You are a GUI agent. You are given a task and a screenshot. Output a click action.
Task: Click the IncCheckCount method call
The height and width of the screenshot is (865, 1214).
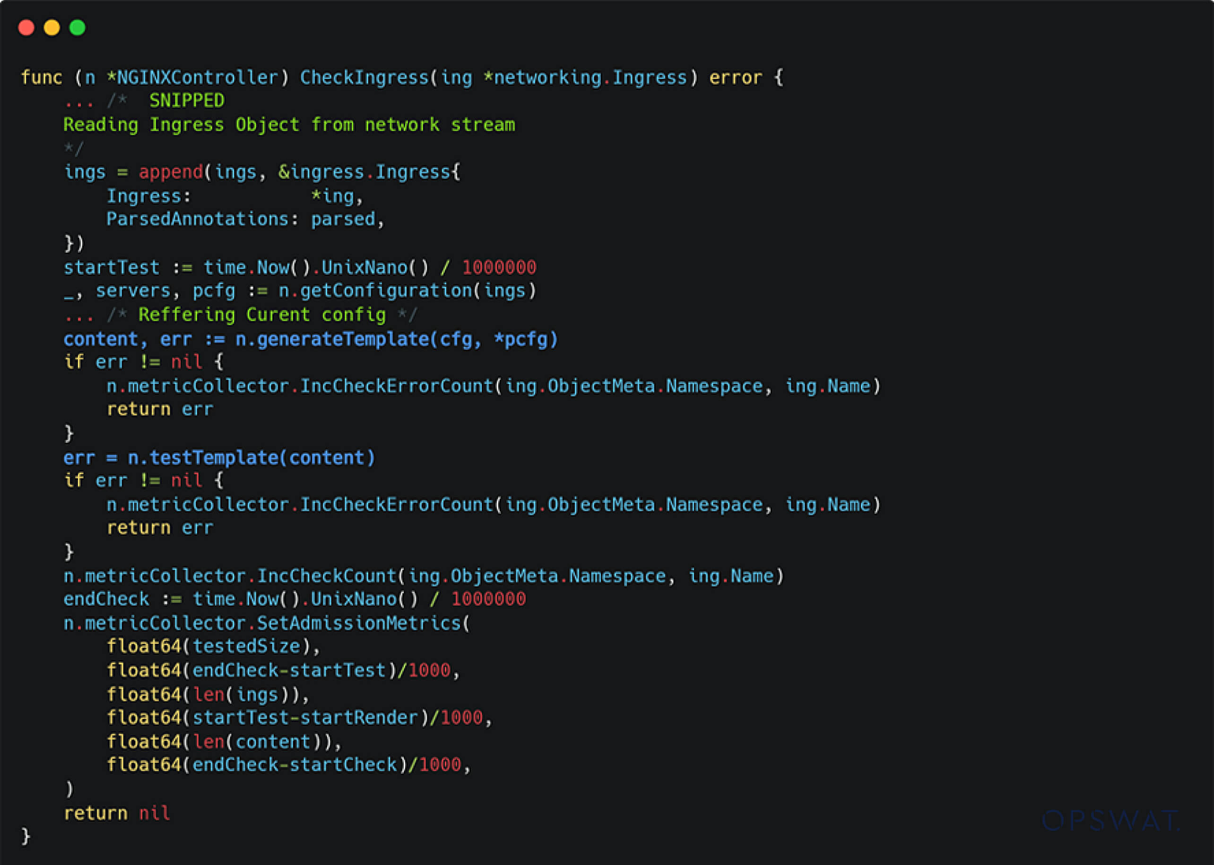(327, 576)
